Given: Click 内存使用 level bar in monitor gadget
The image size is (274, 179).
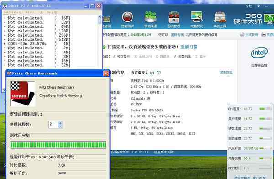Looking at the screenshot, I should pos(265,158).
